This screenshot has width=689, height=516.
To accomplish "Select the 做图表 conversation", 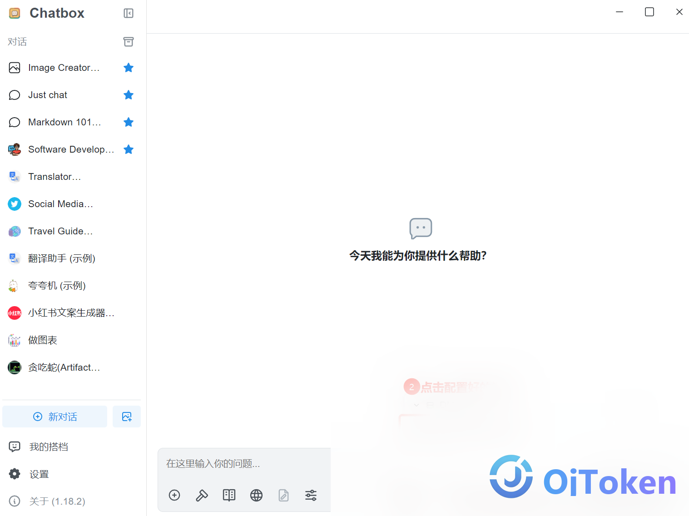I will click(71, 340).
